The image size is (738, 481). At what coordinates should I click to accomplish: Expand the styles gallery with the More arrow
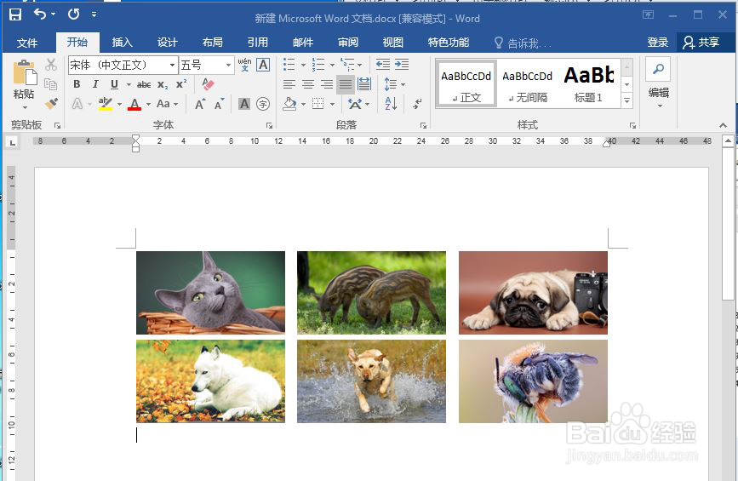pyautogui.click(x=627, y=100)
